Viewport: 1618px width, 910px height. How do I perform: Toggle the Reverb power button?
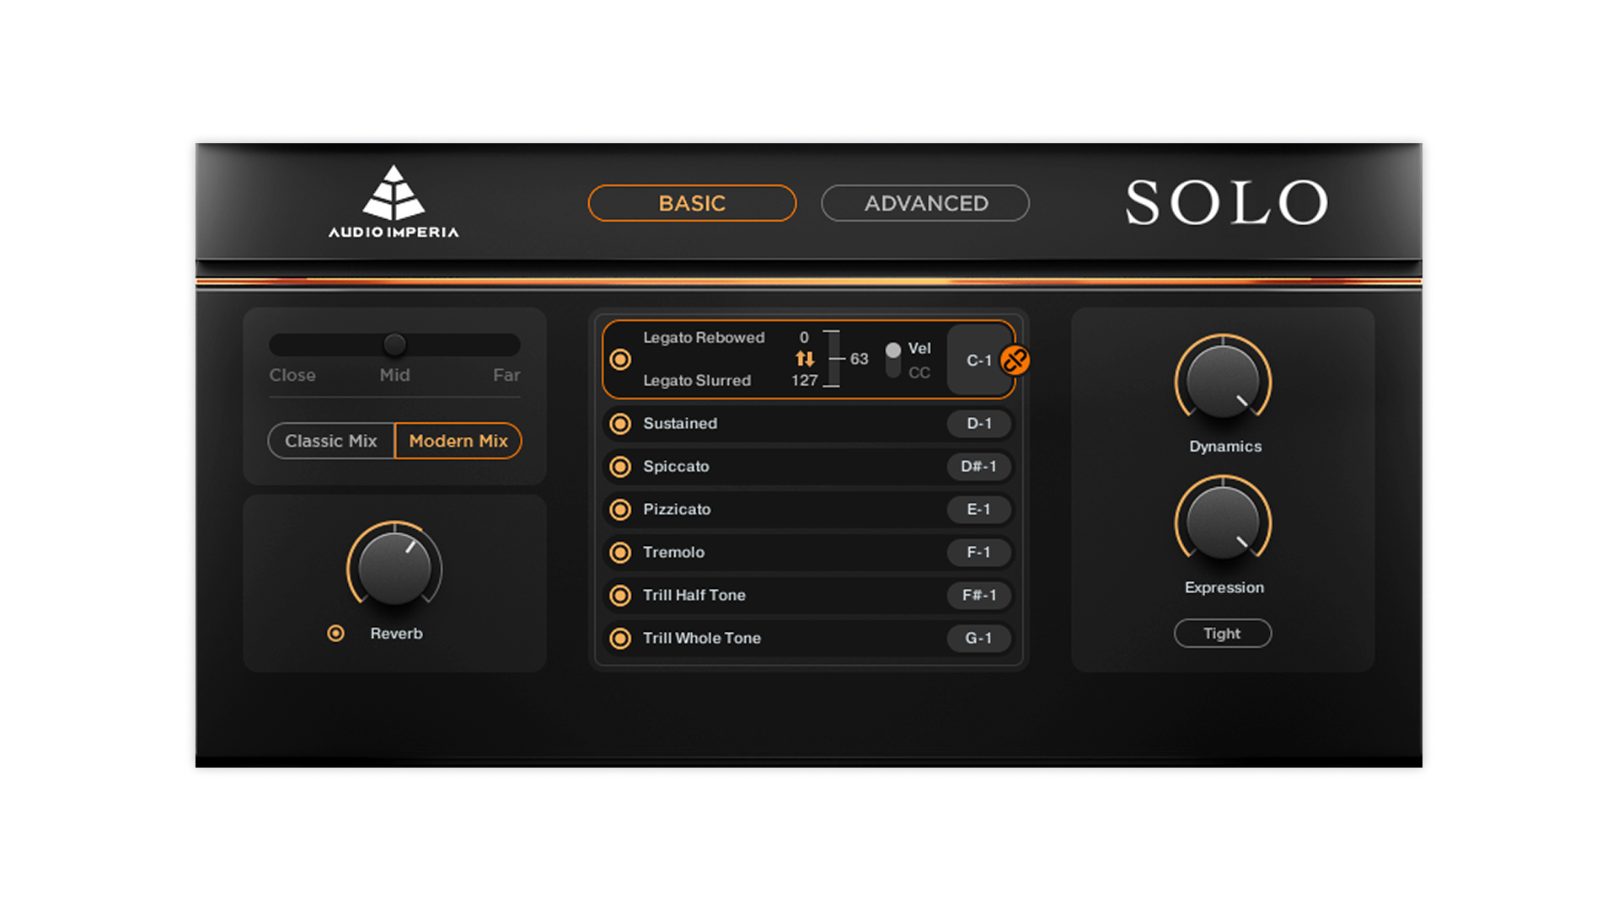tap(335, 634)
